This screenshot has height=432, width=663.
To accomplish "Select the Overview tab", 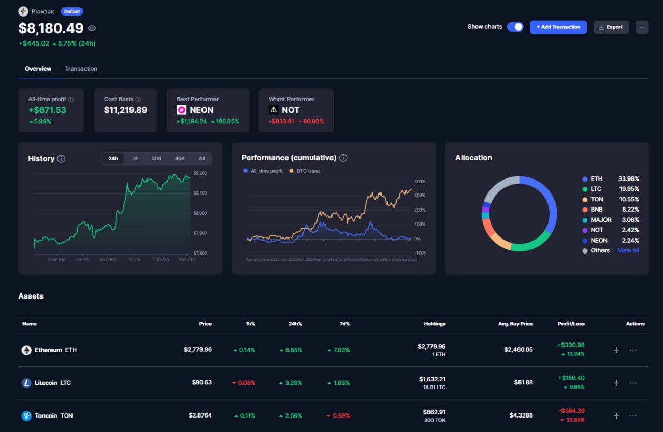I will click(38, 69).
